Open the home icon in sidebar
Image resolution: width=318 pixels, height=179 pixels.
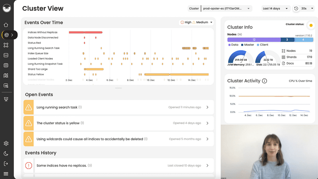(6, 25)
